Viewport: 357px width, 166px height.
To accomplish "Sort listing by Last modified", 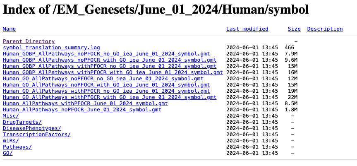I will pos(247,29).
